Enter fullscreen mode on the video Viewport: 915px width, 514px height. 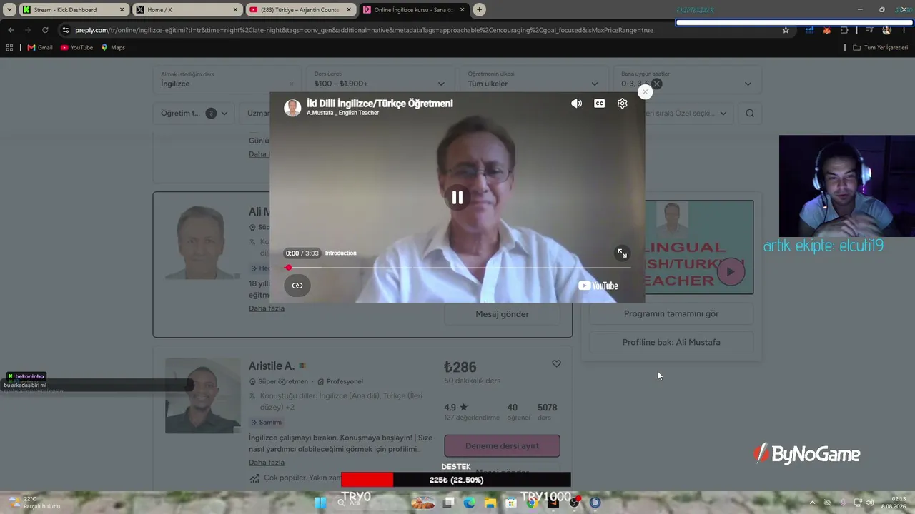point(622,253)
